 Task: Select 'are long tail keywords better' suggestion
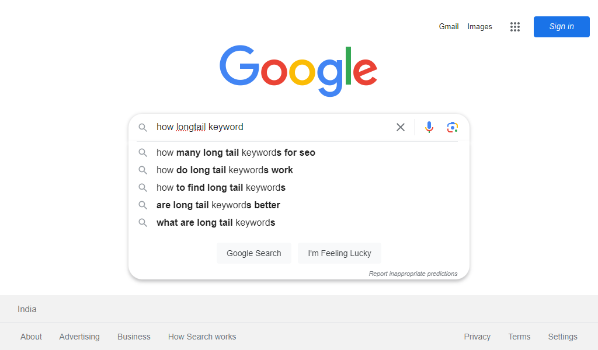point(218,205)
